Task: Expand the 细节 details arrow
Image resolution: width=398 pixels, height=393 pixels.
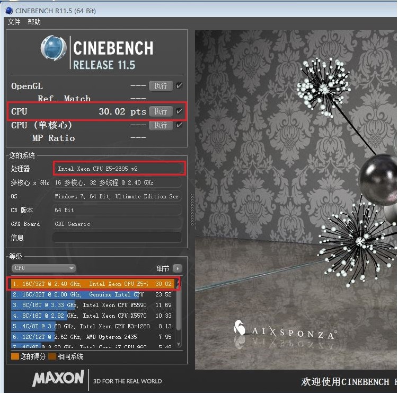Action: (178, 268)
